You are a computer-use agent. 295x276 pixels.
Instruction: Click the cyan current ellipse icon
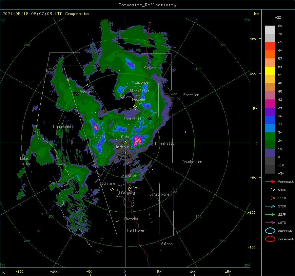tap(270, 231)
